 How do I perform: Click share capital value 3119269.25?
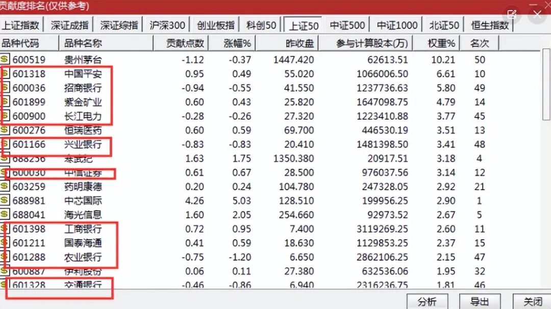tap(382, 229)
